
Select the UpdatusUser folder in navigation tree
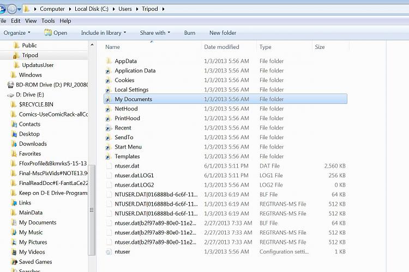pyautogui.click(x=38, y=65)
